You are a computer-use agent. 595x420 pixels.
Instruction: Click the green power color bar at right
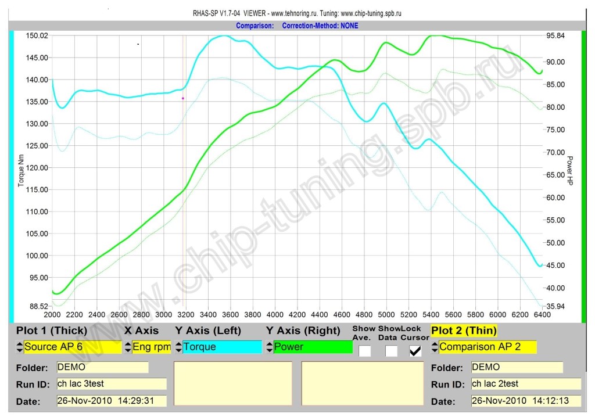point(585,174)
